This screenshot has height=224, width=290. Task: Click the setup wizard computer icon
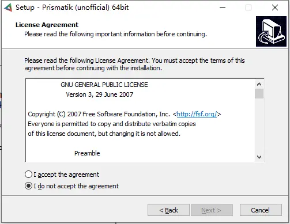coord(271,31)
